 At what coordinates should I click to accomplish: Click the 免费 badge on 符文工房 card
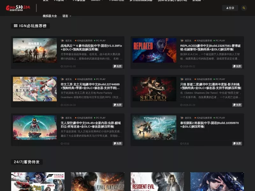tap(118, 105)
